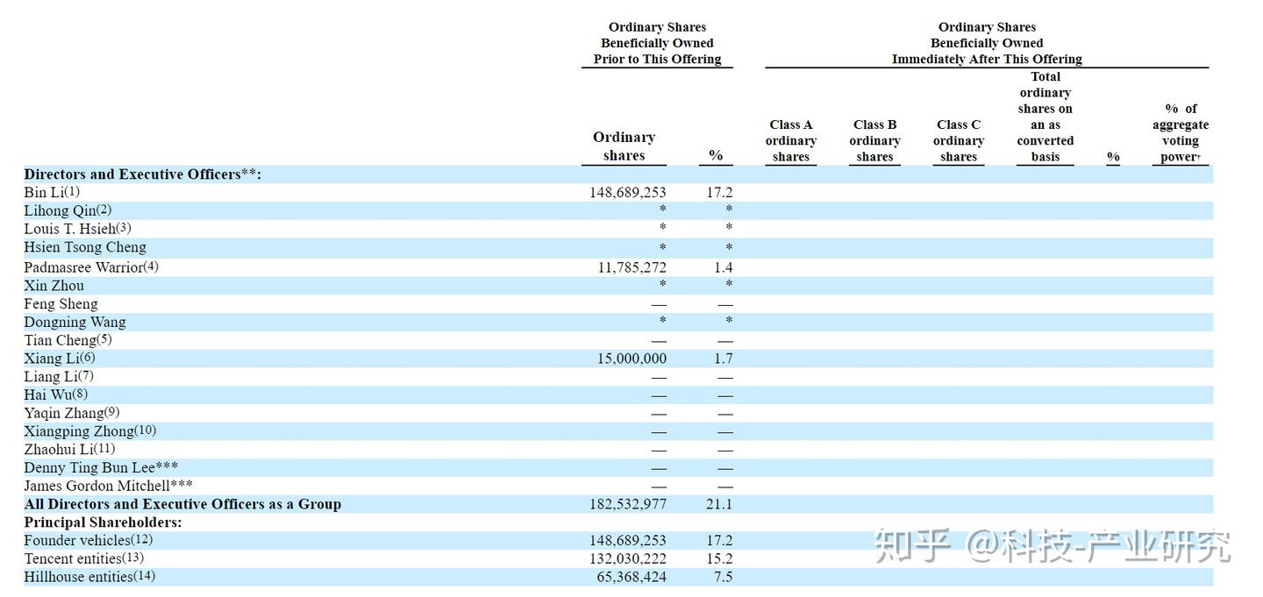
Task: Click the group percentage 21.1
Action: tap(719, 504)
